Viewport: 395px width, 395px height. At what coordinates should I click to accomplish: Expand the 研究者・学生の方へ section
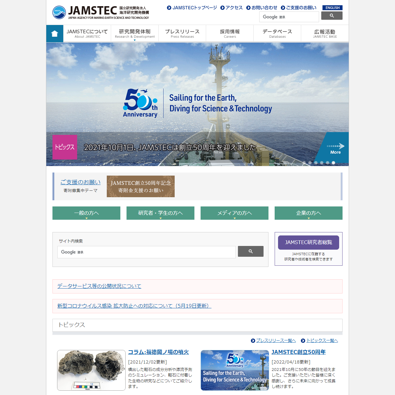tap(160, 213)
